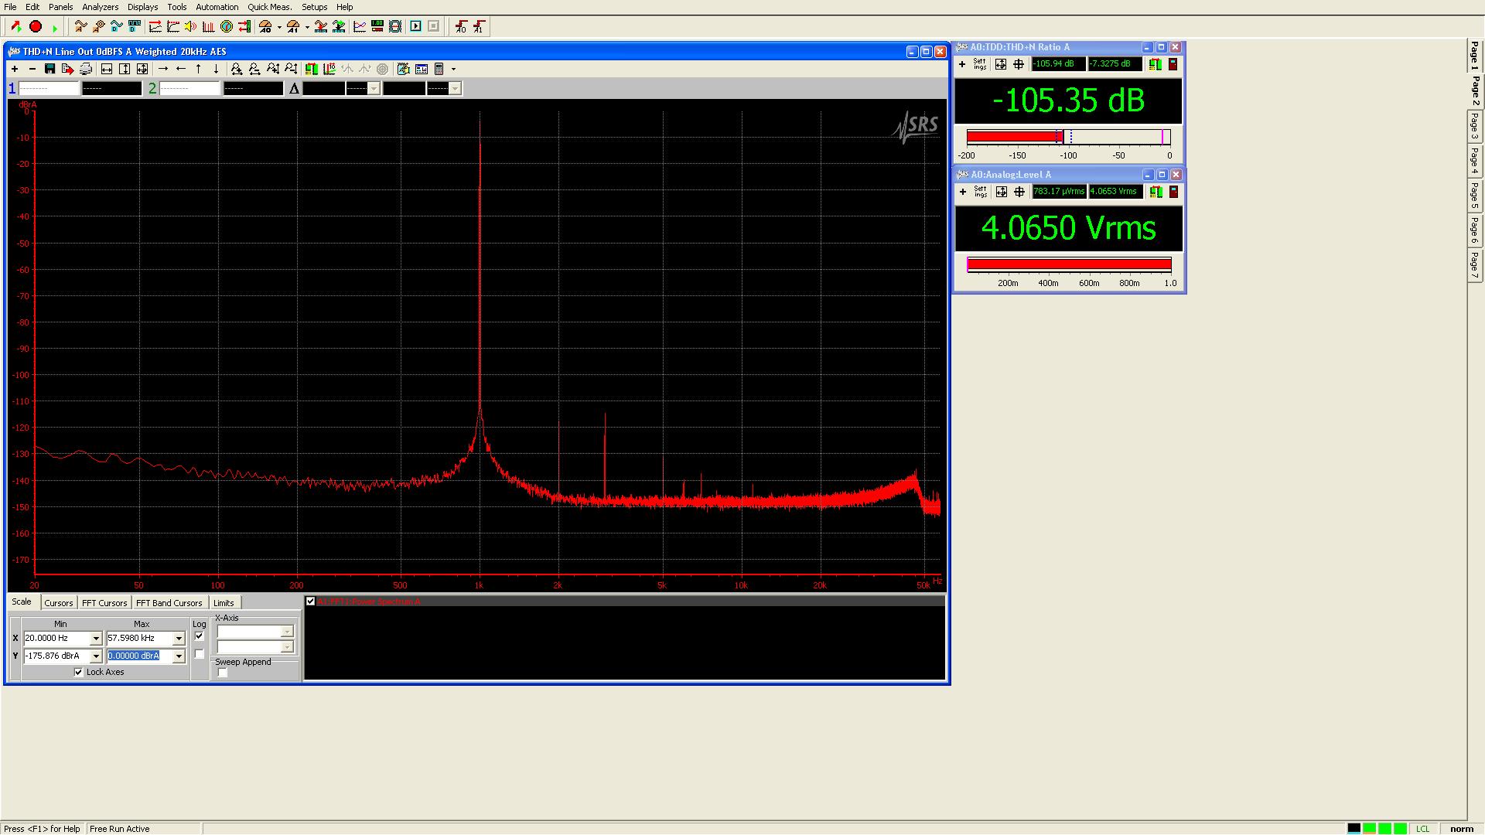The width and height of the screenshot is (1485, 835).
Task: Click the plus button in THD+N Ratio A panel
Action: [962, 64]
